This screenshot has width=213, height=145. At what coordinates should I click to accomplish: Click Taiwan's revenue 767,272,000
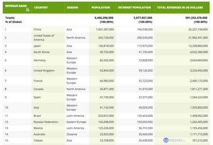pyautogui.click(x=200, y=140)
